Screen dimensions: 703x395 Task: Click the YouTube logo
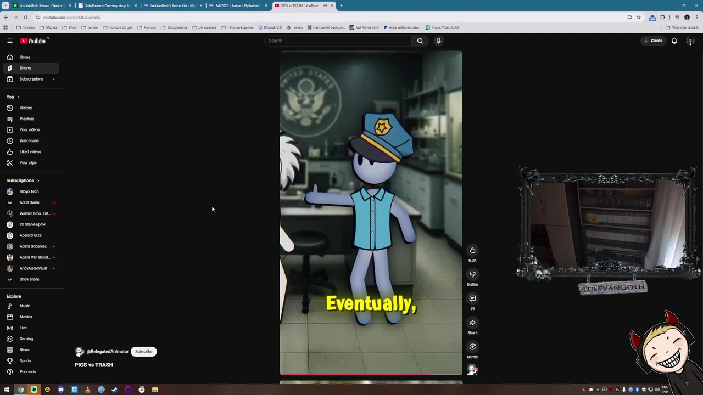click(34, 41)
